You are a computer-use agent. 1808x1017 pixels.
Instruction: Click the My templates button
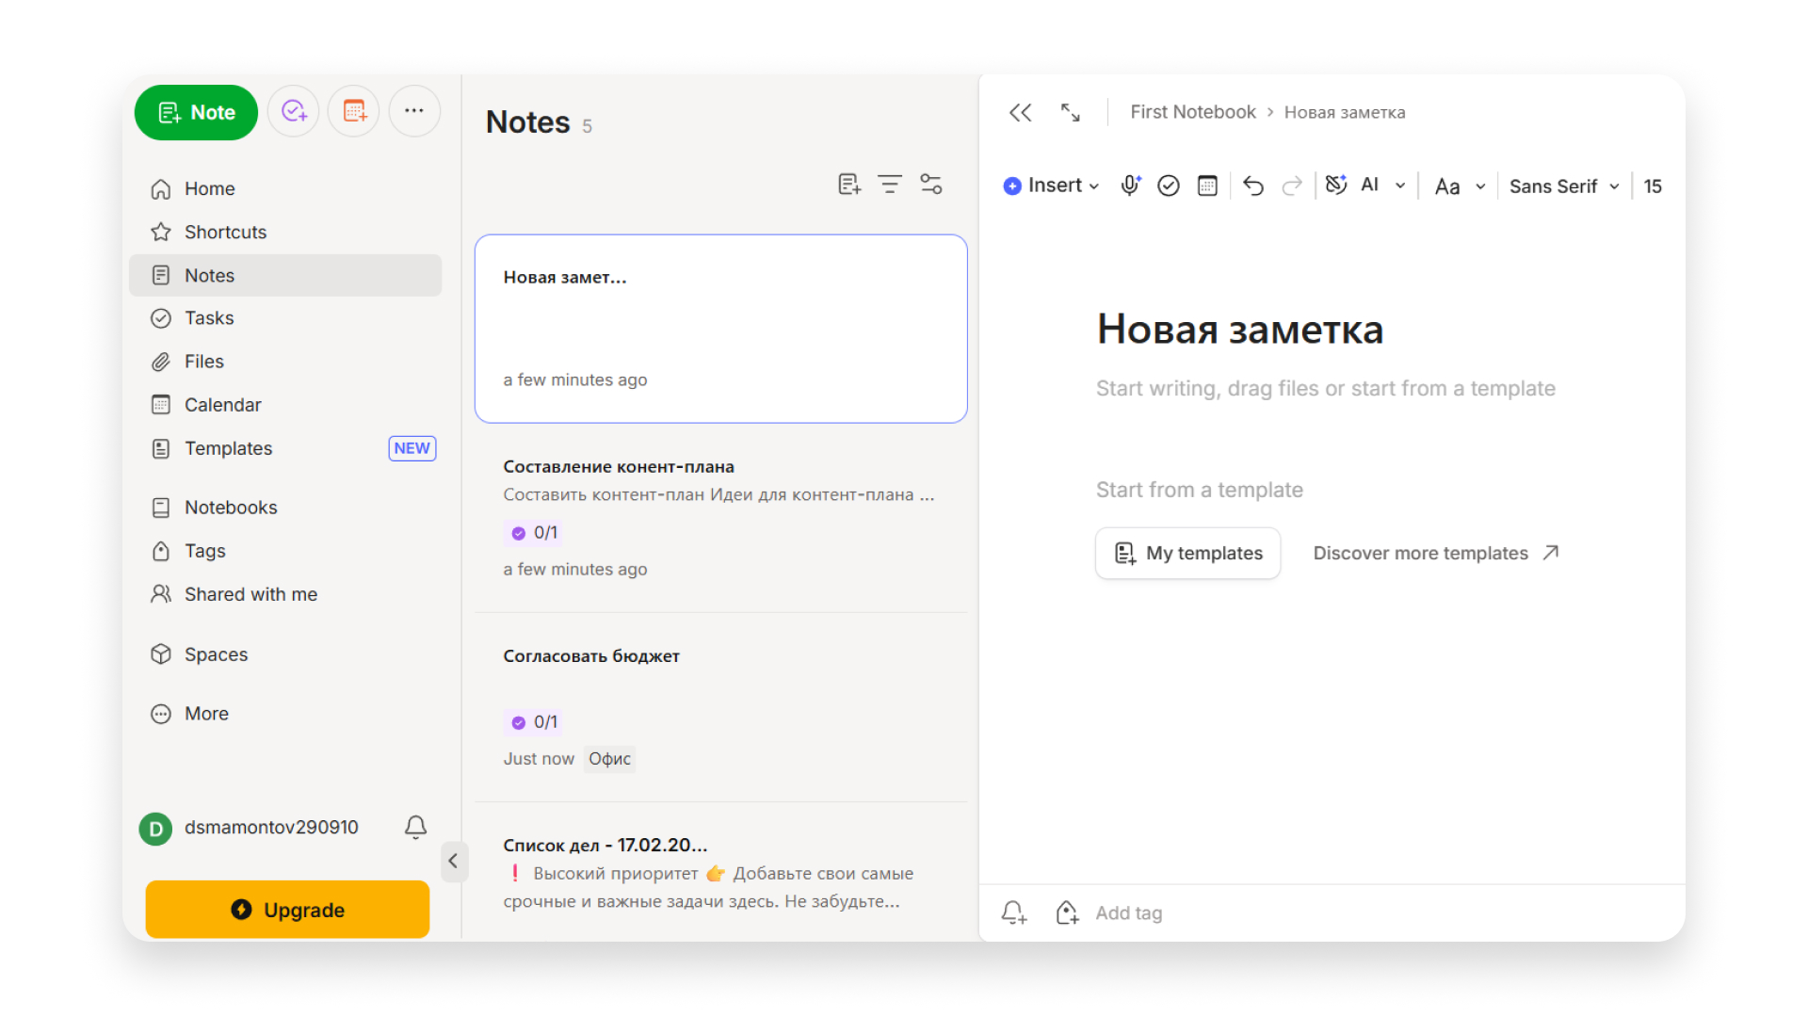coord(1187,553)
